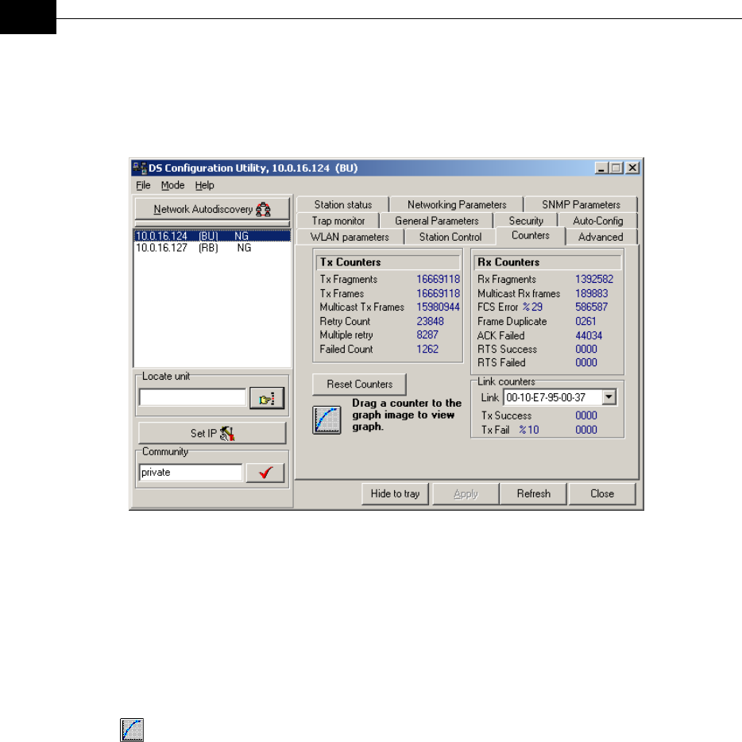Viewport: 742px width, 742px height.
Task: Select the Advanced tab
Action: (x=601, y=237)
